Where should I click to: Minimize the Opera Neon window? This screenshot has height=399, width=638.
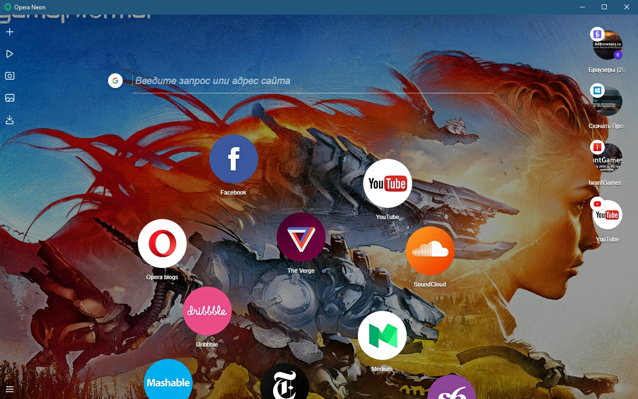(x=582, y=7)
